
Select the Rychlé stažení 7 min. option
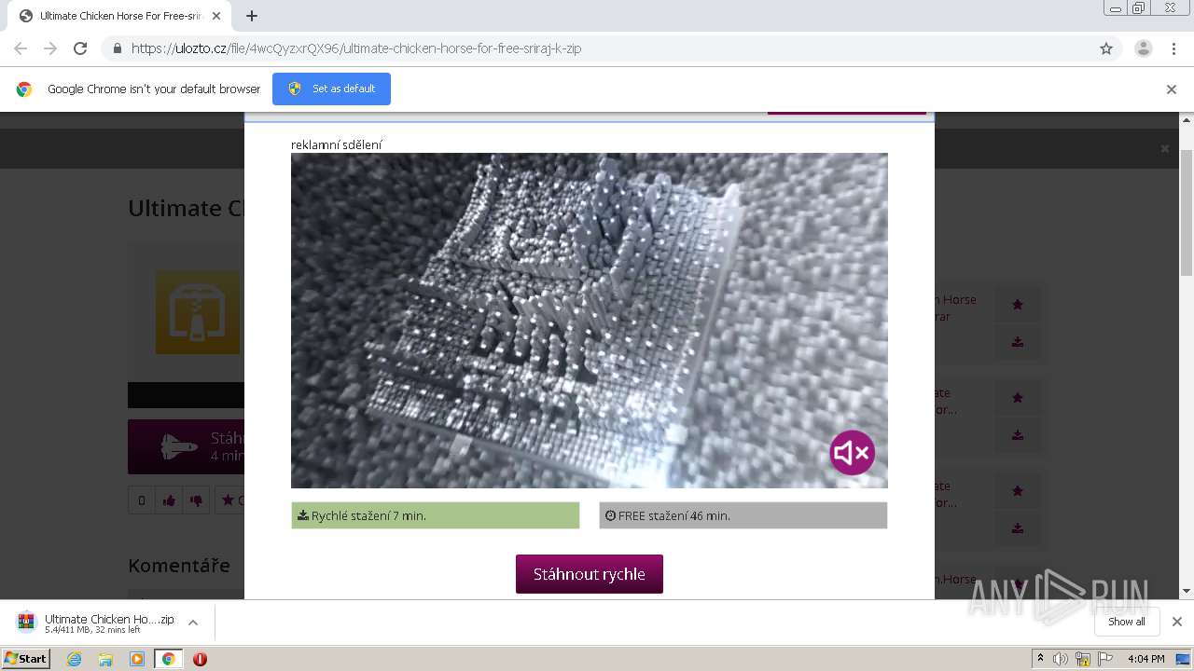click(435, 515)
